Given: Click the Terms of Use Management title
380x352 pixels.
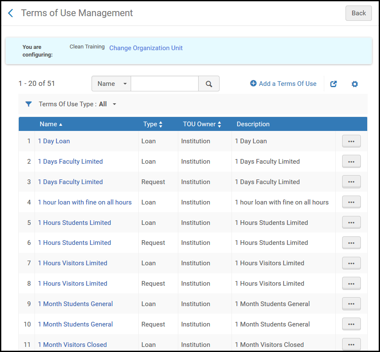Looking at the screenshot, I should (77, 13).
